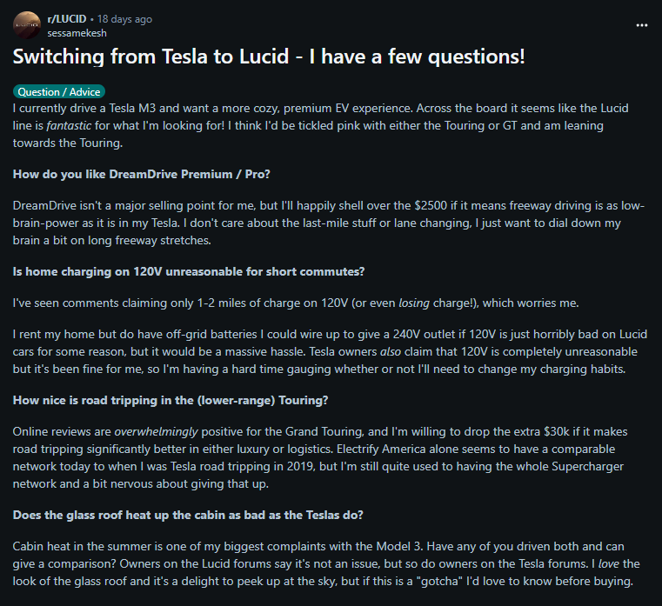Click the DreamDrive Premium / Pro question heading

[142, 174]
